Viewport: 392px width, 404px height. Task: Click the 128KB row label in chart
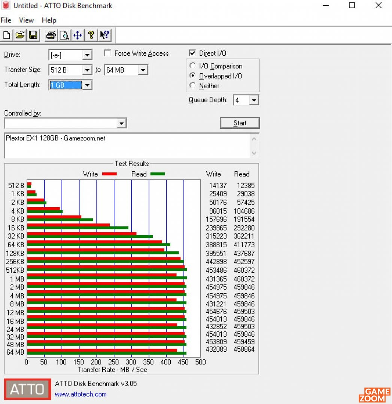tap(15, 254)
